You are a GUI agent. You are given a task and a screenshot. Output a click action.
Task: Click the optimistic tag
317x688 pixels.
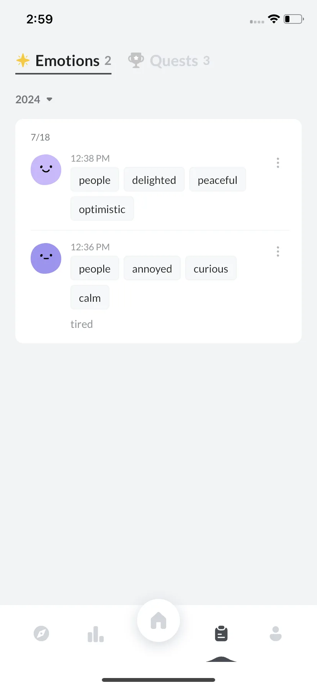point(102,209)
